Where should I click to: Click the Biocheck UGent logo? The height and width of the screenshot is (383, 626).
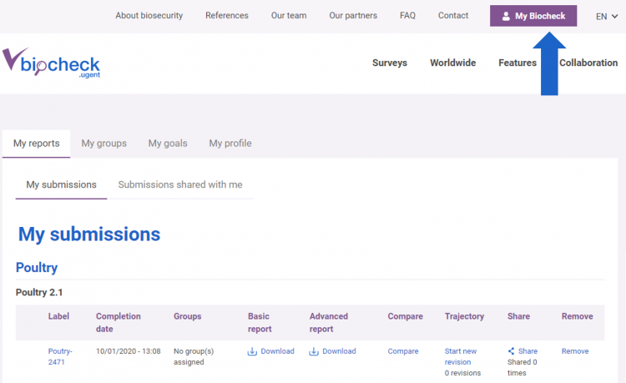(x=52, y=63)
